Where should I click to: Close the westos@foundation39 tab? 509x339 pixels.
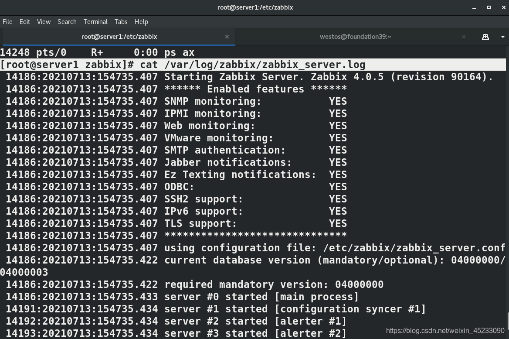pyautogui.click(x=464, y=37)
